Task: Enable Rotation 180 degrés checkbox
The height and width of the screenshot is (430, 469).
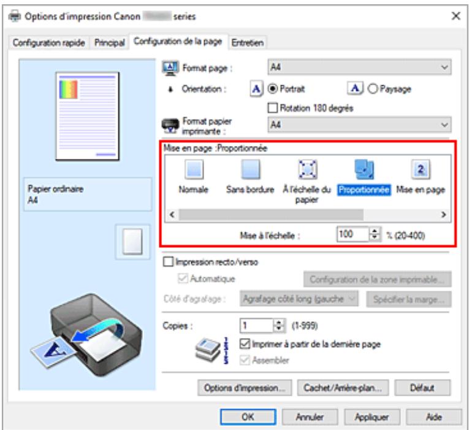Action: (272, 108)
